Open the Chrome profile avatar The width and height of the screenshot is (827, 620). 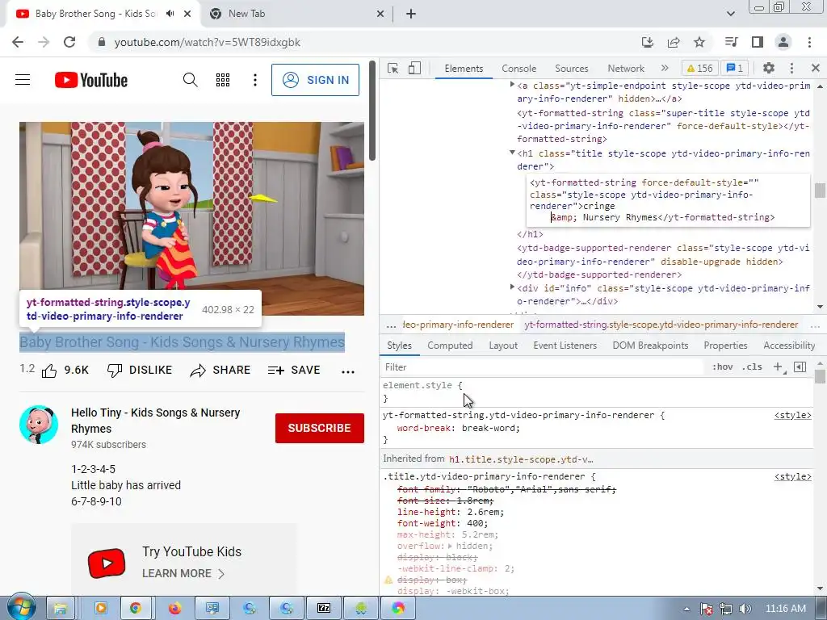point(783,42)
